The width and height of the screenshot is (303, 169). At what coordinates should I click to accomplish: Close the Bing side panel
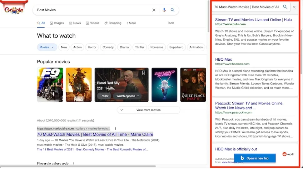pos(294,8)
